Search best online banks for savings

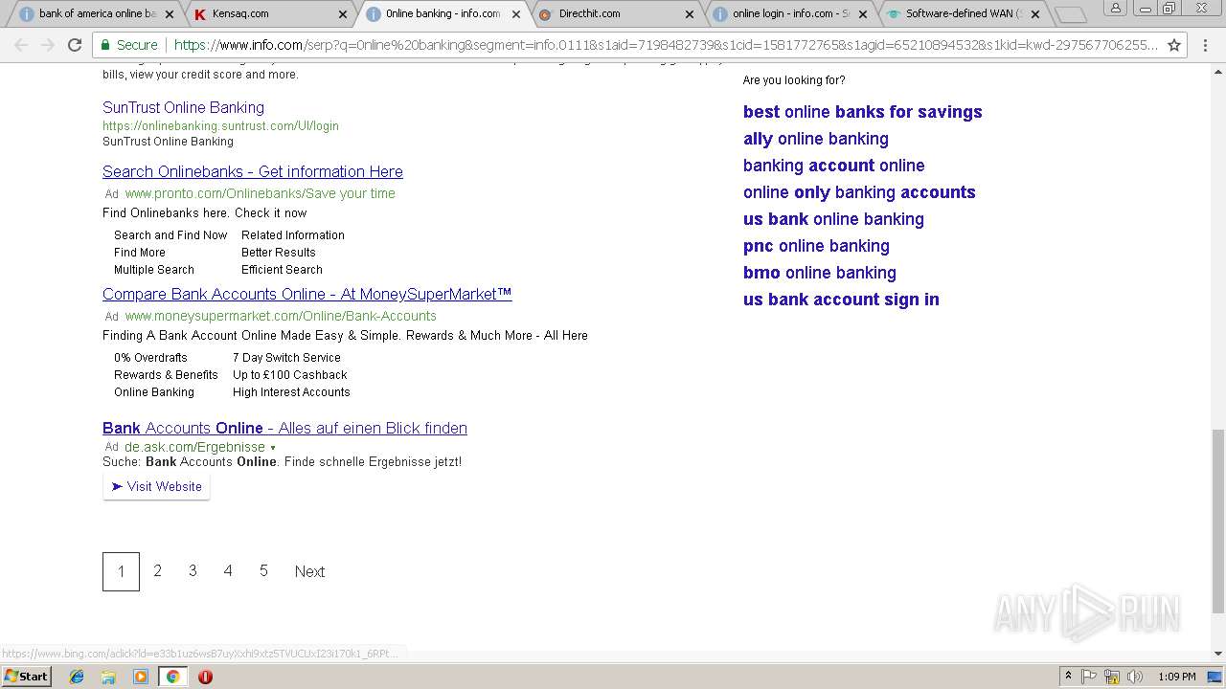(x=862, y=112)
